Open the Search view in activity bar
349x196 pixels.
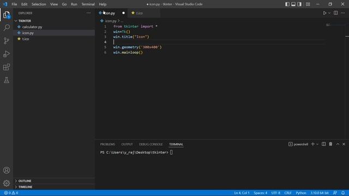(x=7, y=28)
